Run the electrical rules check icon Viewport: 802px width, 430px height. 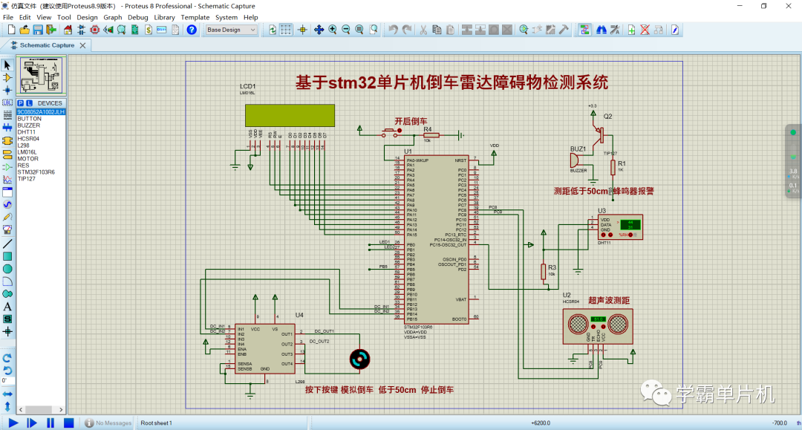click(x=675, y=30)
